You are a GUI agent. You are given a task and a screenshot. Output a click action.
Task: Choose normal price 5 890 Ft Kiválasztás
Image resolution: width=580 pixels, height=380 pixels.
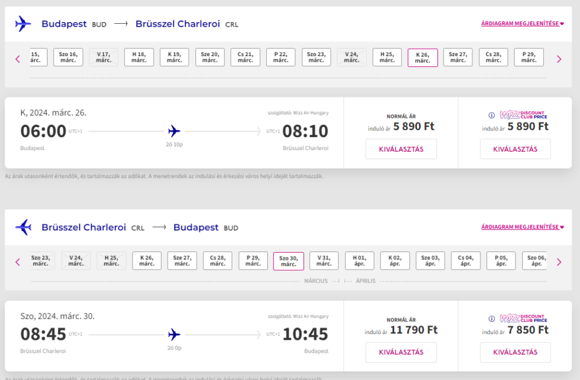(x=401, y=149)
